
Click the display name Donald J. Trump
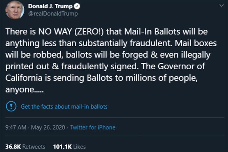(x=50, y=6)
